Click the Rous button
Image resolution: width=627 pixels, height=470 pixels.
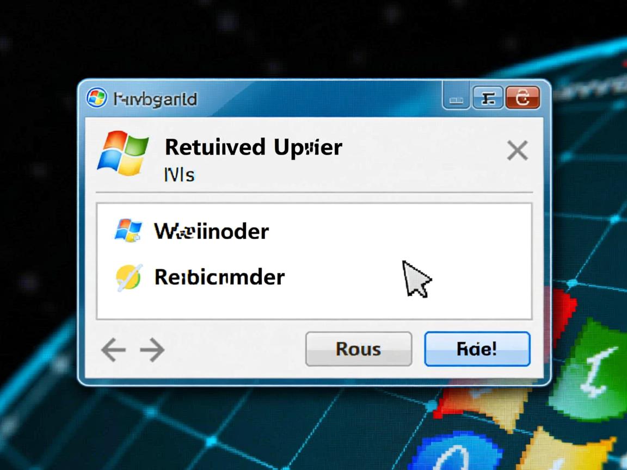[359, 349]
